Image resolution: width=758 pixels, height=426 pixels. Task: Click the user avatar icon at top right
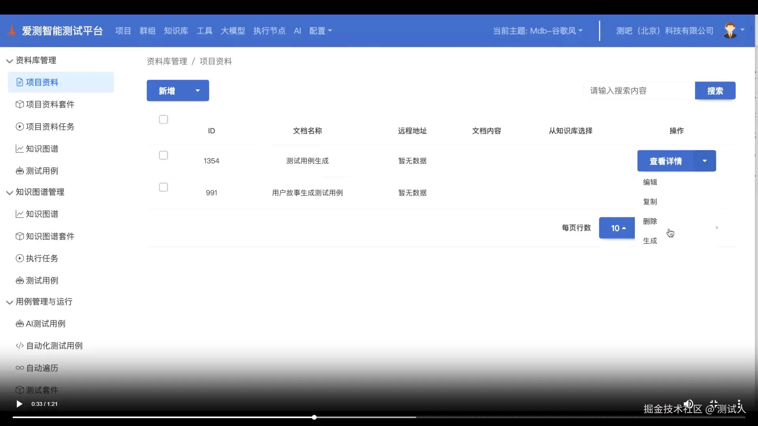point(730,30)
